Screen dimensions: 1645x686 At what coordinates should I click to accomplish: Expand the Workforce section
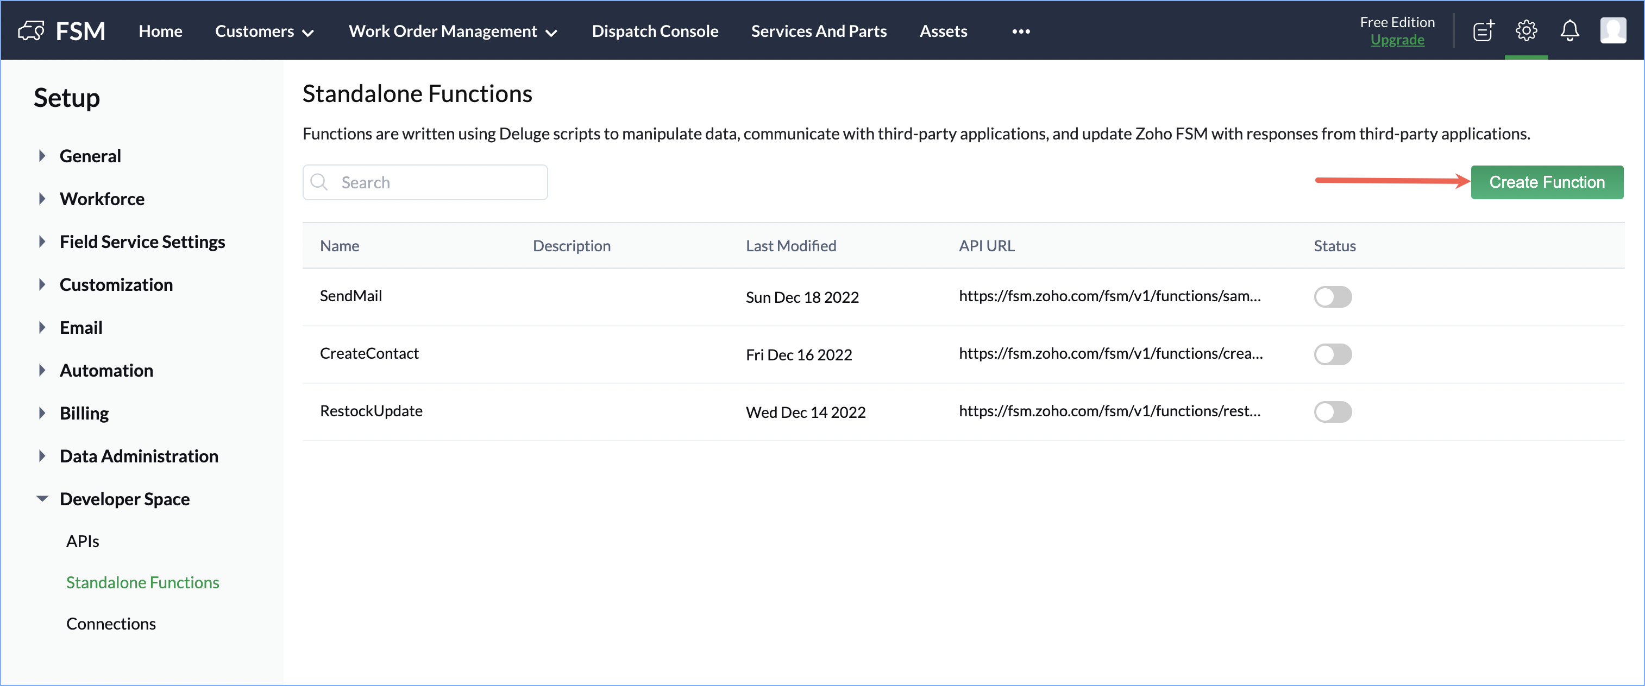tap(42, 199)
